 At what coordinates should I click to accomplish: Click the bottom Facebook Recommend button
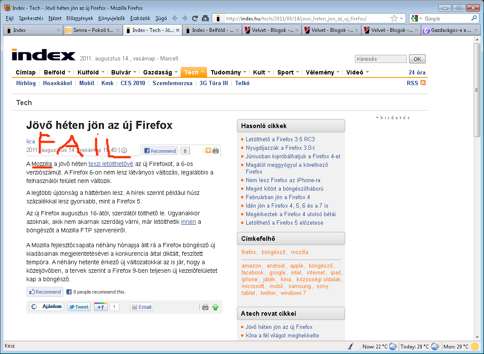tap(45, 292)
